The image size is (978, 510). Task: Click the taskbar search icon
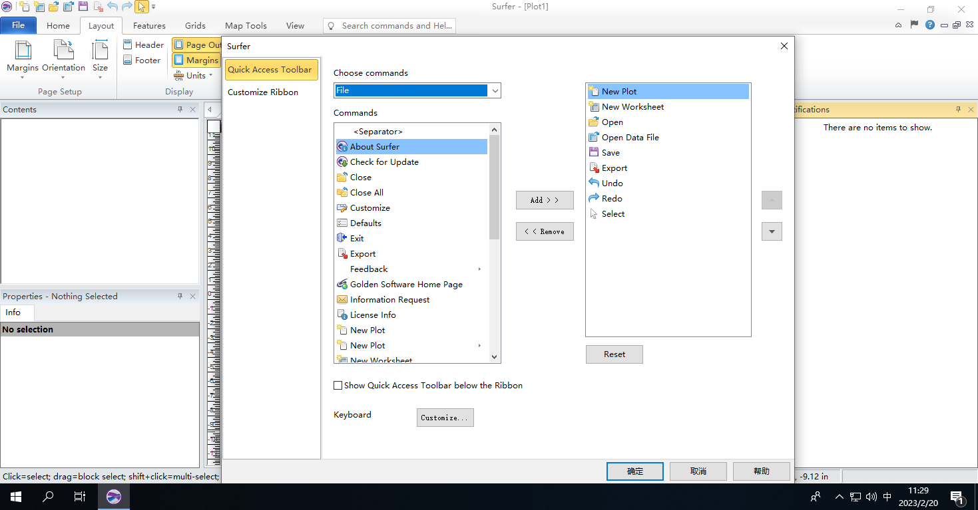[48, 497]
